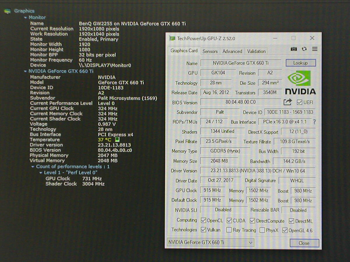Click the refresh icon in GPU-Z
The height and width of the screenshot is (262, 350).
click(304, 49)
